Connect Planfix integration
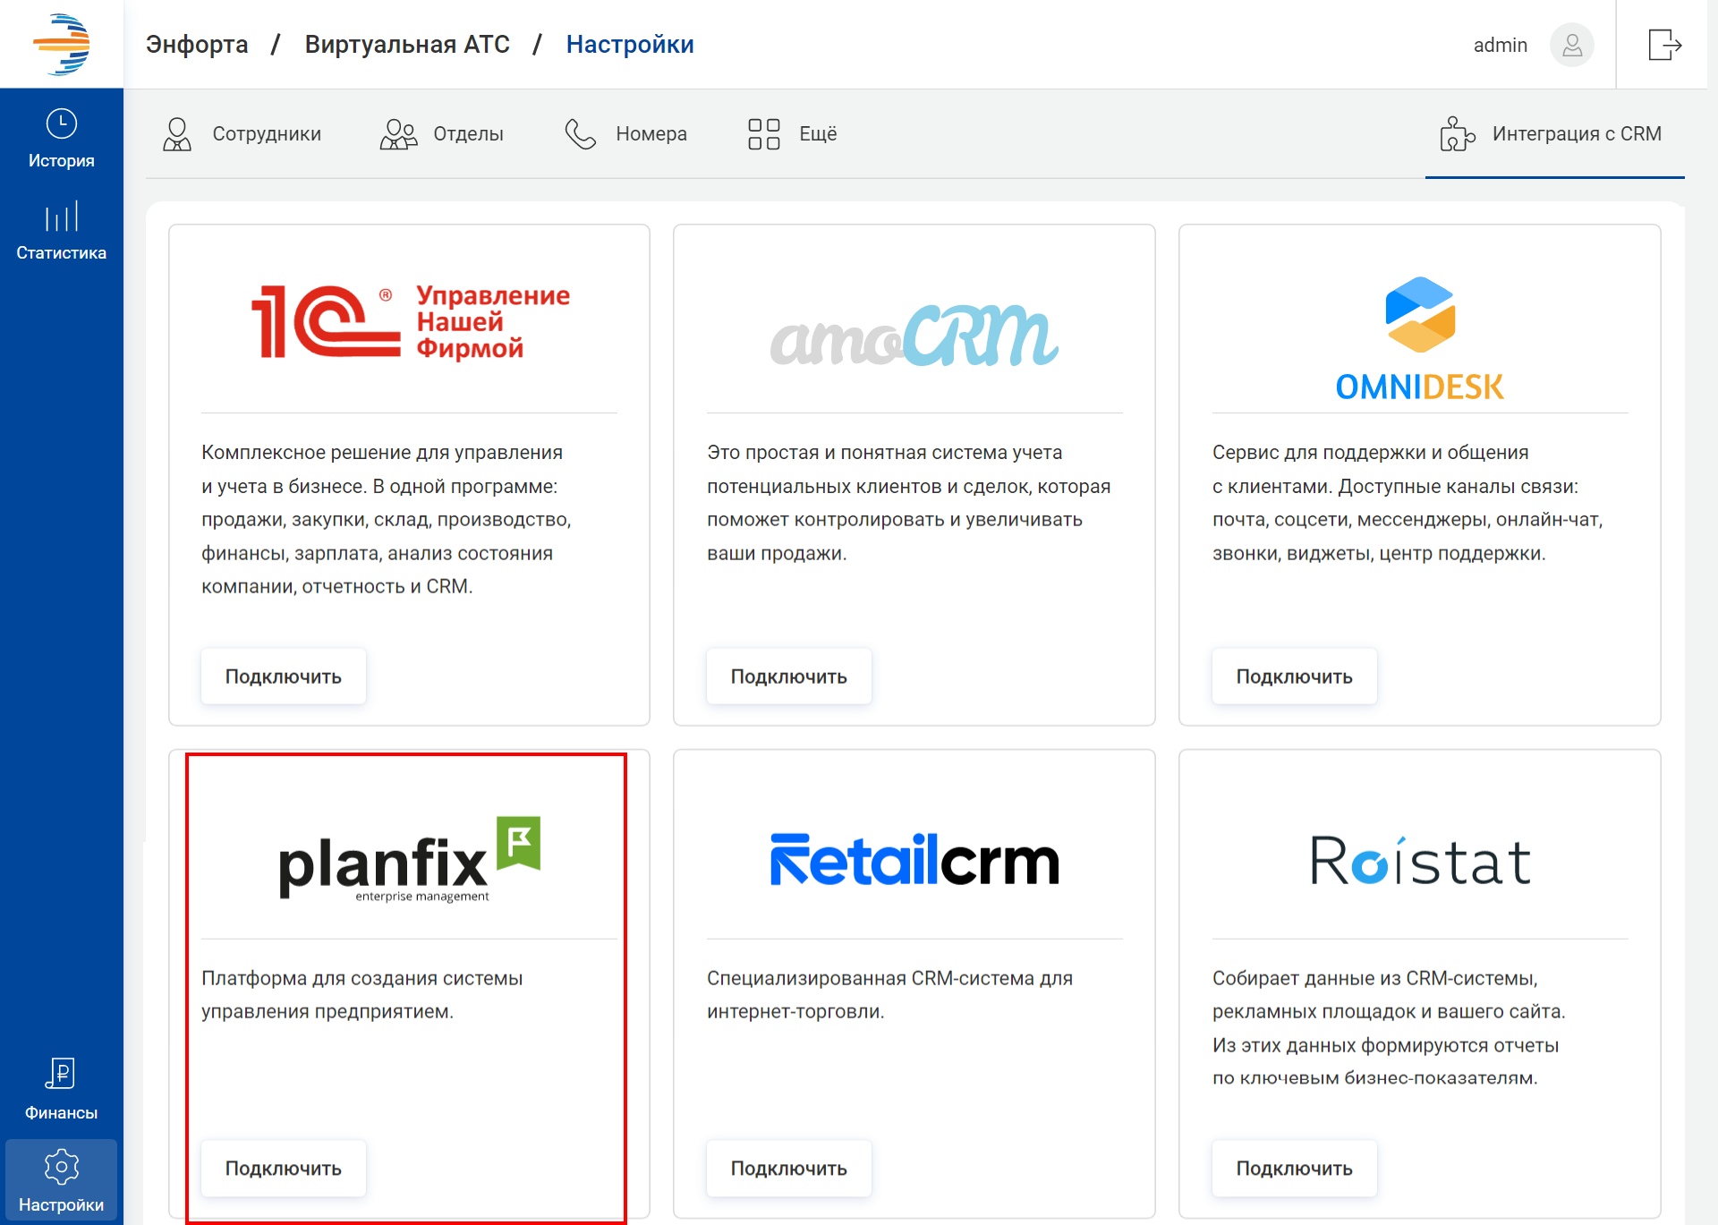 coord(284,1169)
